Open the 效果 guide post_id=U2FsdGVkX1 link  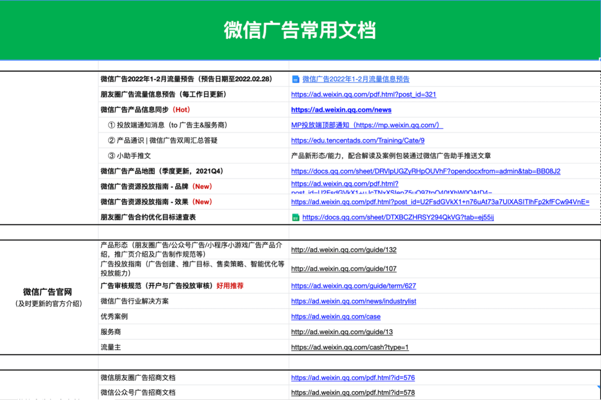pyautogui.click(x=440, y=202)
